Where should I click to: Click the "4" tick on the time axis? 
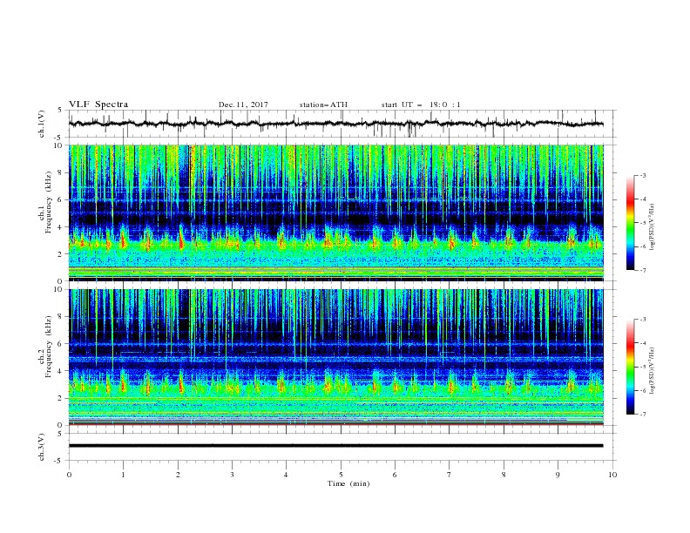[286, 475]
